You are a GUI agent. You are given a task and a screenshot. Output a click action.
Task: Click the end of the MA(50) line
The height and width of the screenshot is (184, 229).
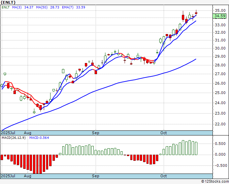click(x=196, y=59)
